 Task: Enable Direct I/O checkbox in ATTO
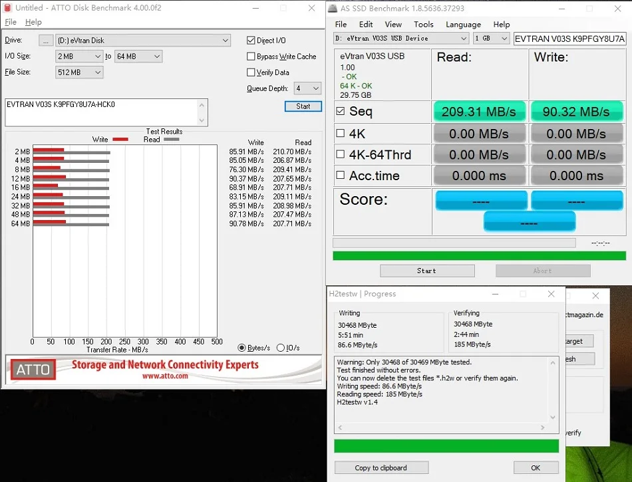[x=251, y=41]
